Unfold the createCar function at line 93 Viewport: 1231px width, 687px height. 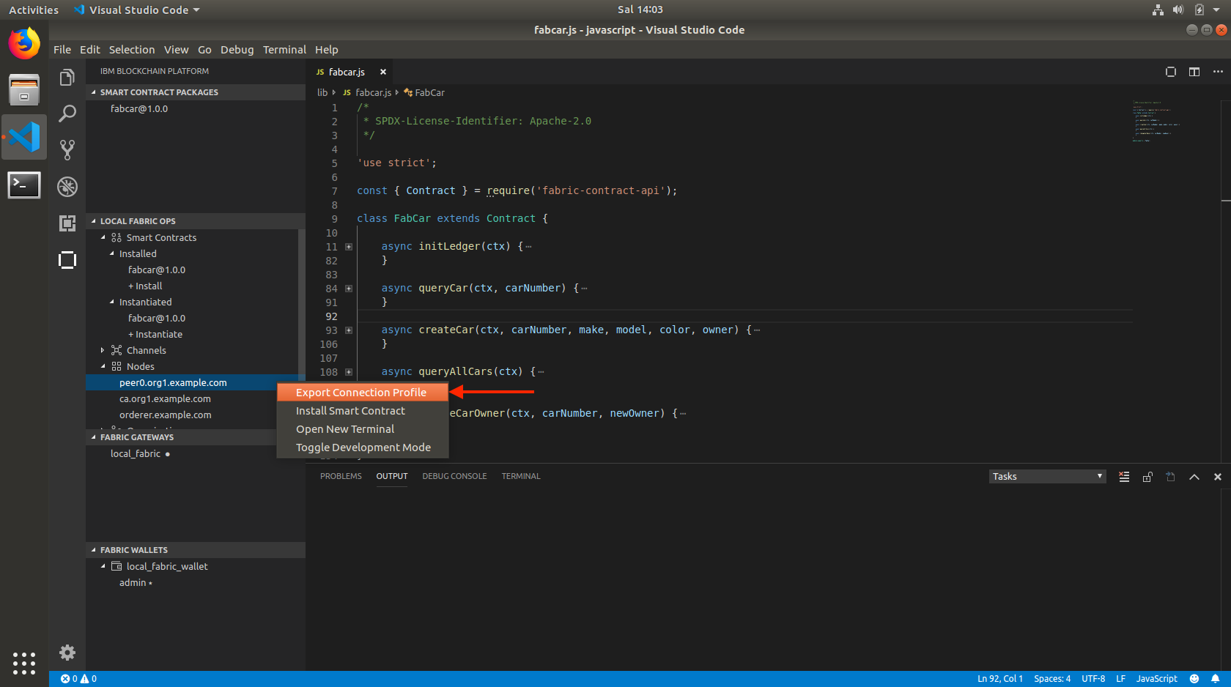pyautogui.click(x=349, y=330)
